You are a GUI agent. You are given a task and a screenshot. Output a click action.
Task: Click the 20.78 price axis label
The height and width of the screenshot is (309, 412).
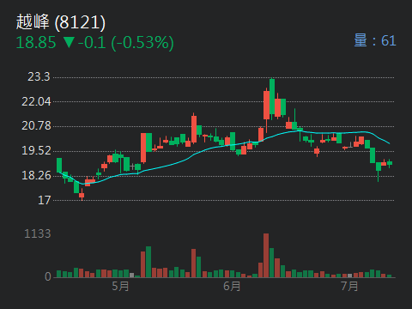point(36,125)
